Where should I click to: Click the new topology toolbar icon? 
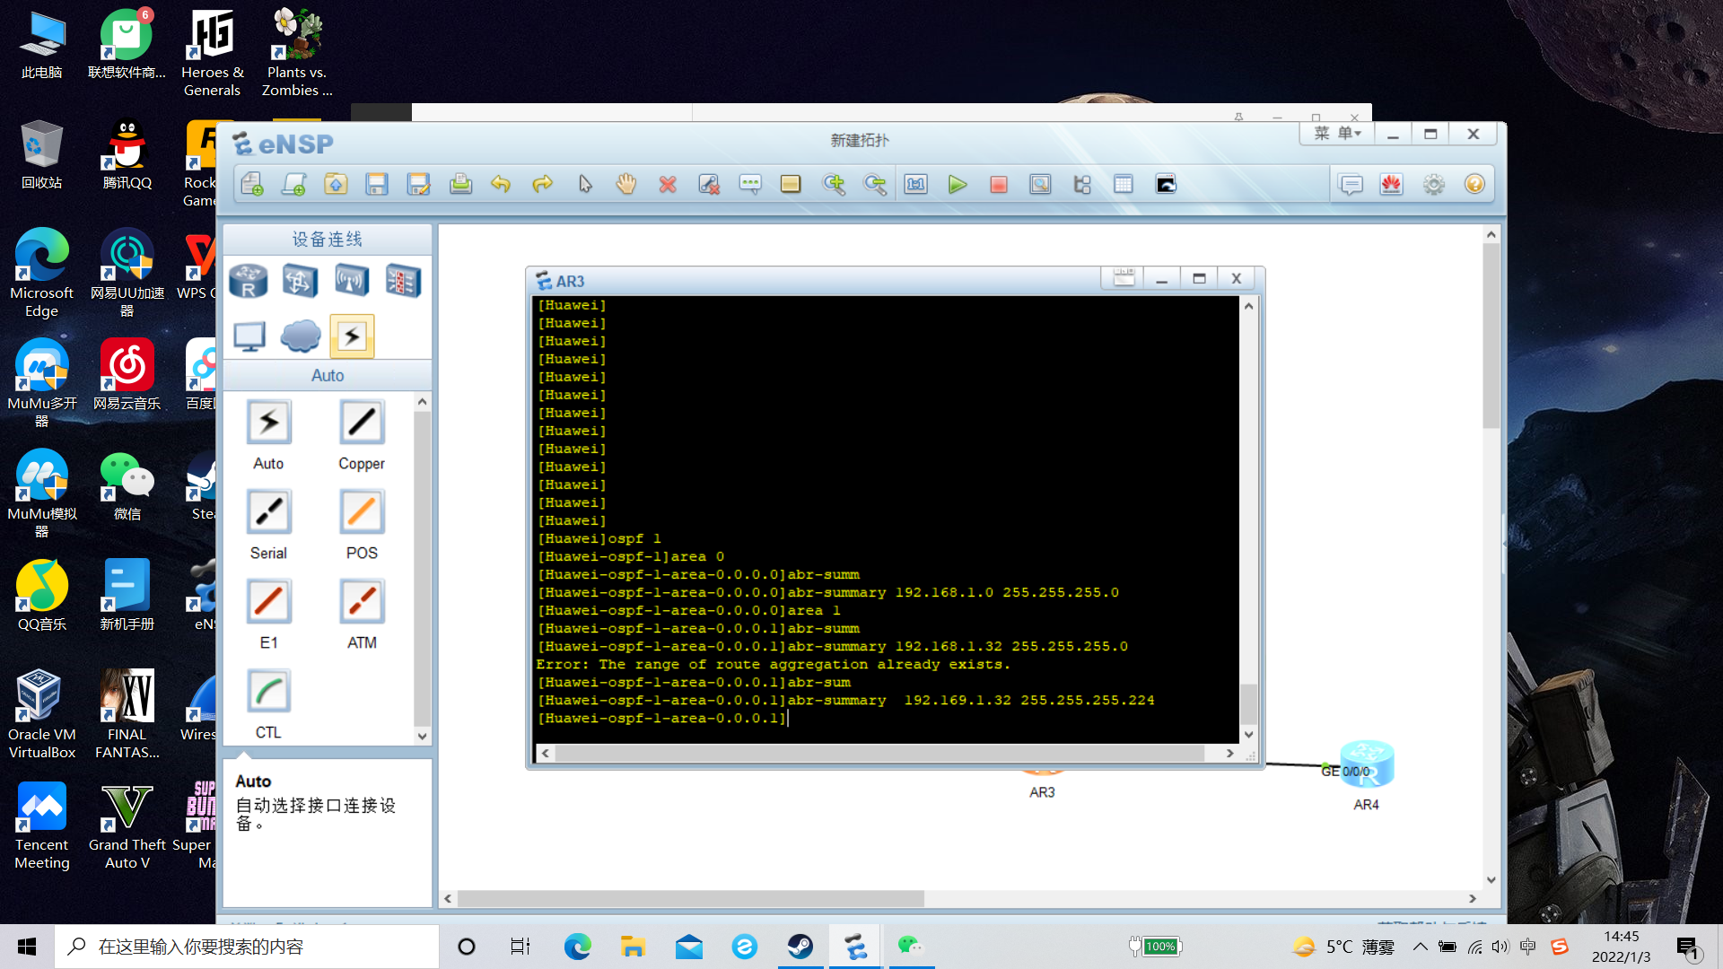252,184
